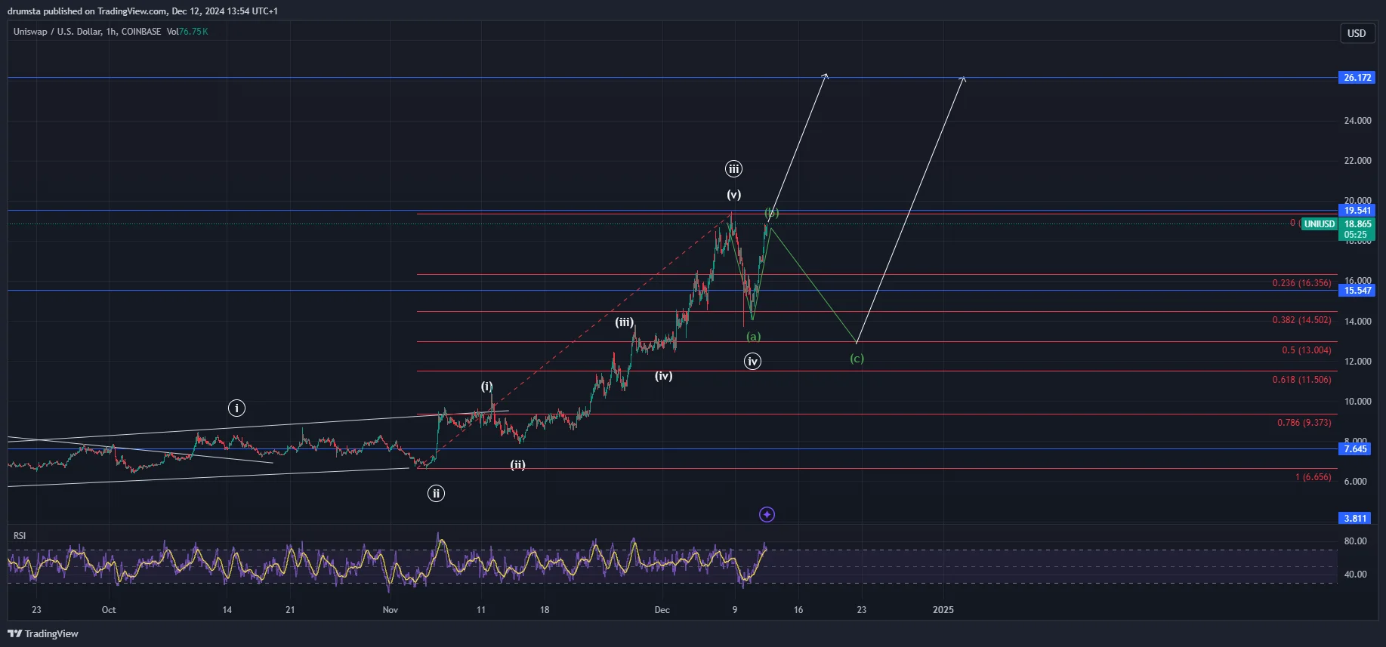1386x647 pixels.
Task: Select the circled ii wave label
Action: (x=436, y=494)
